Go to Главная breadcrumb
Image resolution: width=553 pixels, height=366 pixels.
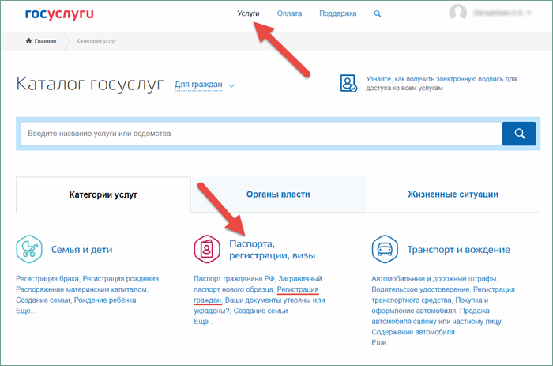45,41
